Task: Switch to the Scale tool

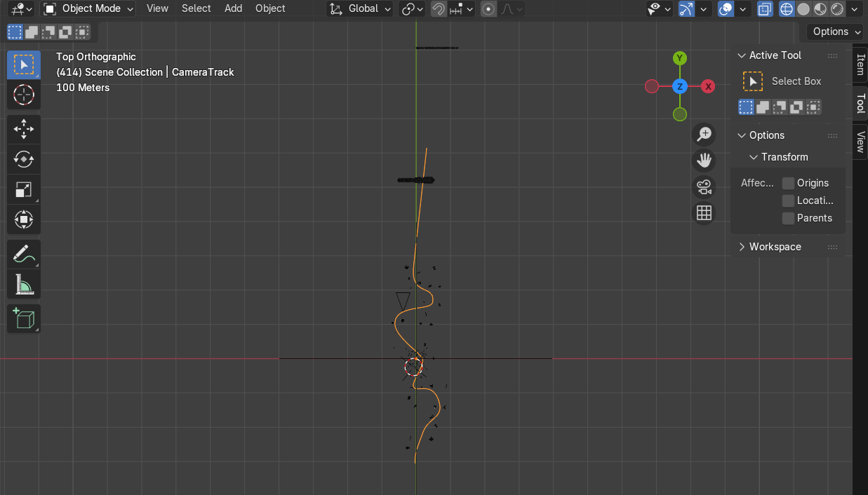Action: (24, 190)
